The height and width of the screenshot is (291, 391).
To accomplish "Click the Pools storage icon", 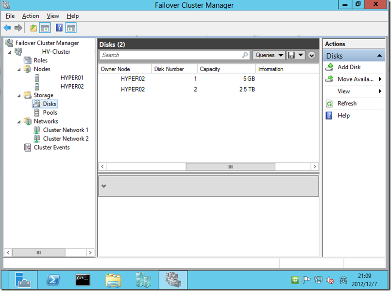I will coord(36,112).
